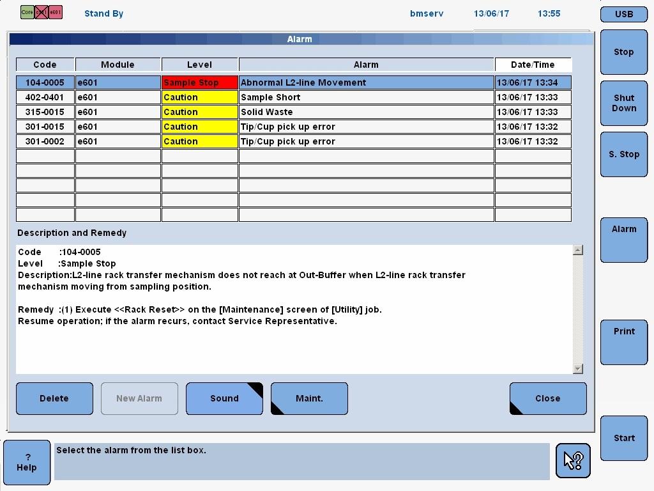Open the Maint. maintenance screen

pos(309,398)
